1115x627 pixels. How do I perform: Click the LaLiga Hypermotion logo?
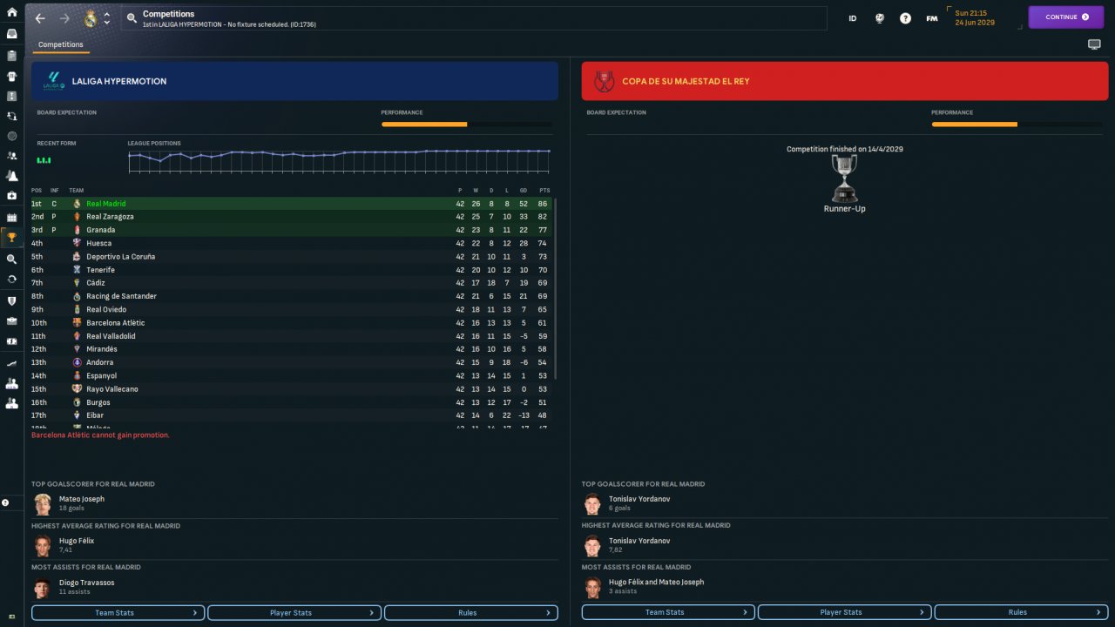53,81
